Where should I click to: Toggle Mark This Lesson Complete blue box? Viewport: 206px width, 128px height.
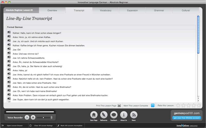(x=153, y=105)
